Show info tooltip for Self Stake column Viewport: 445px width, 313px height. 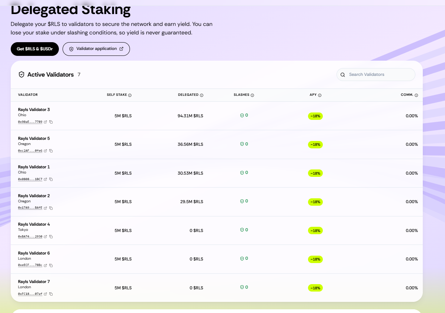click(130, 95)
